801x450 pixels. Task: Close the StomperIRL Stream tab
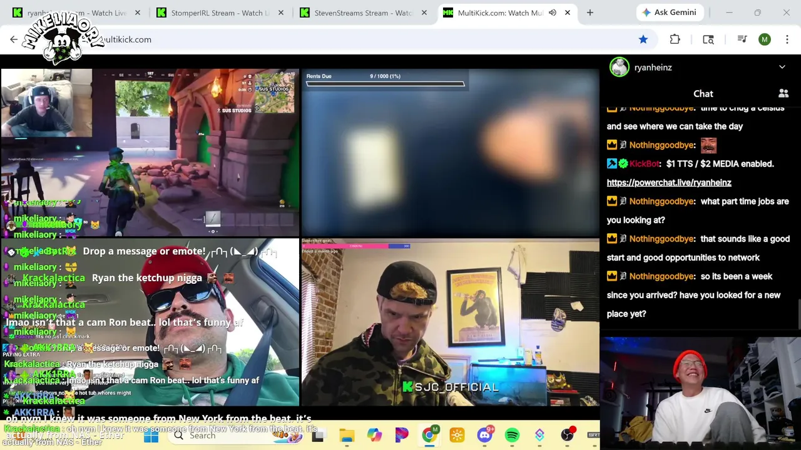(280, 12)
